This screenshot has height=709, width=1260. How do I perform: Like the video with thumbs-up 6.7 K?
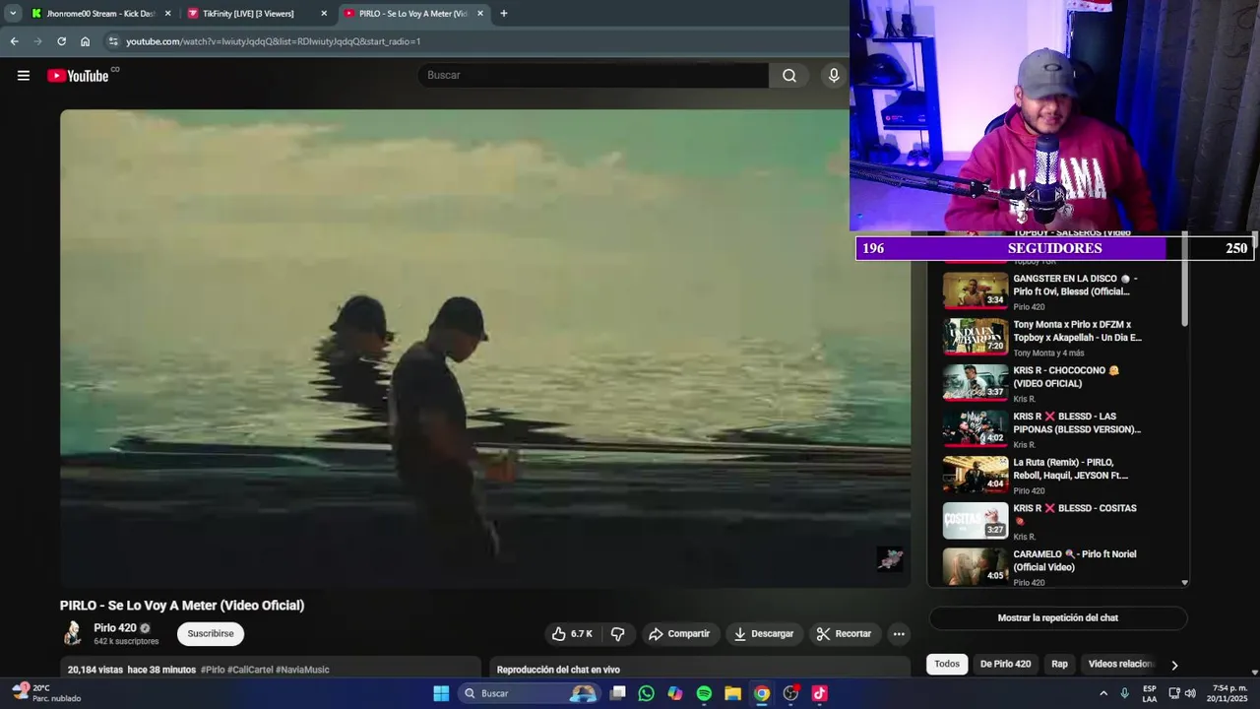[572, 634]
